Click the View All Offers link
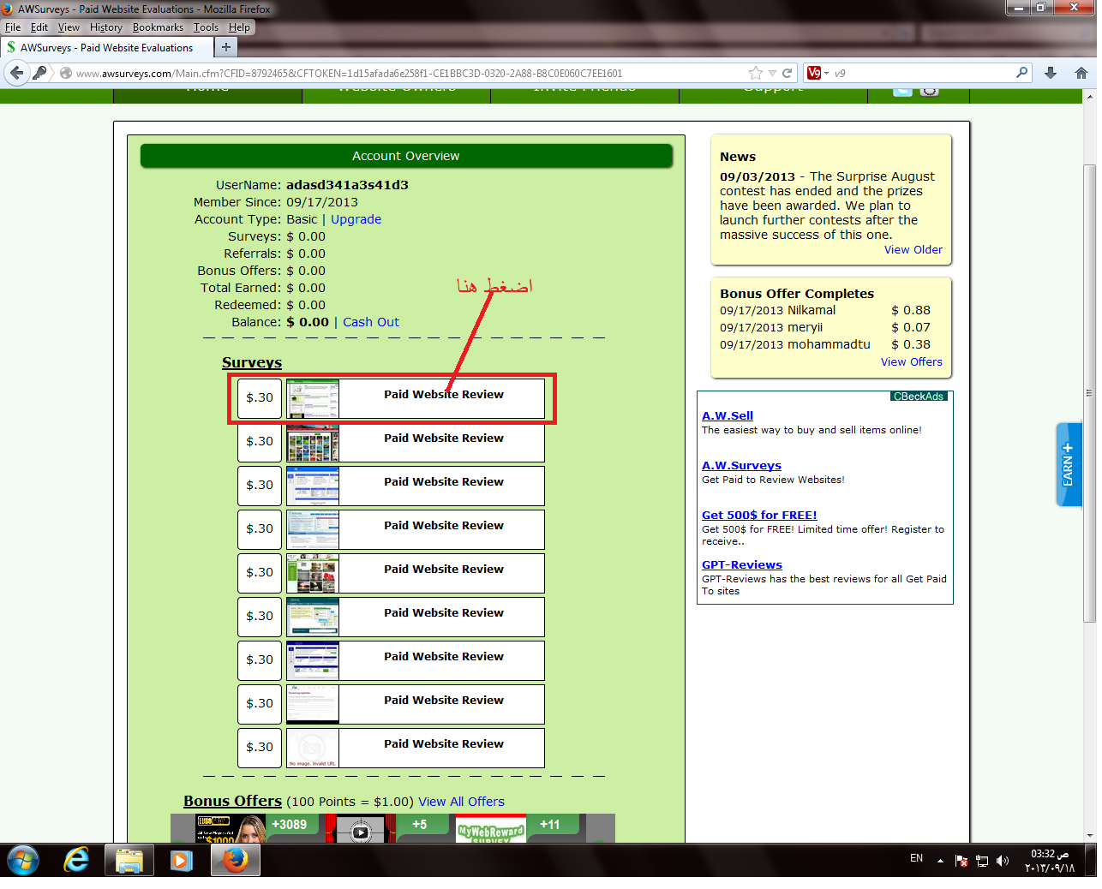Image resolution: width=1102 pixels, height=889 pixels. coord(461,802)
